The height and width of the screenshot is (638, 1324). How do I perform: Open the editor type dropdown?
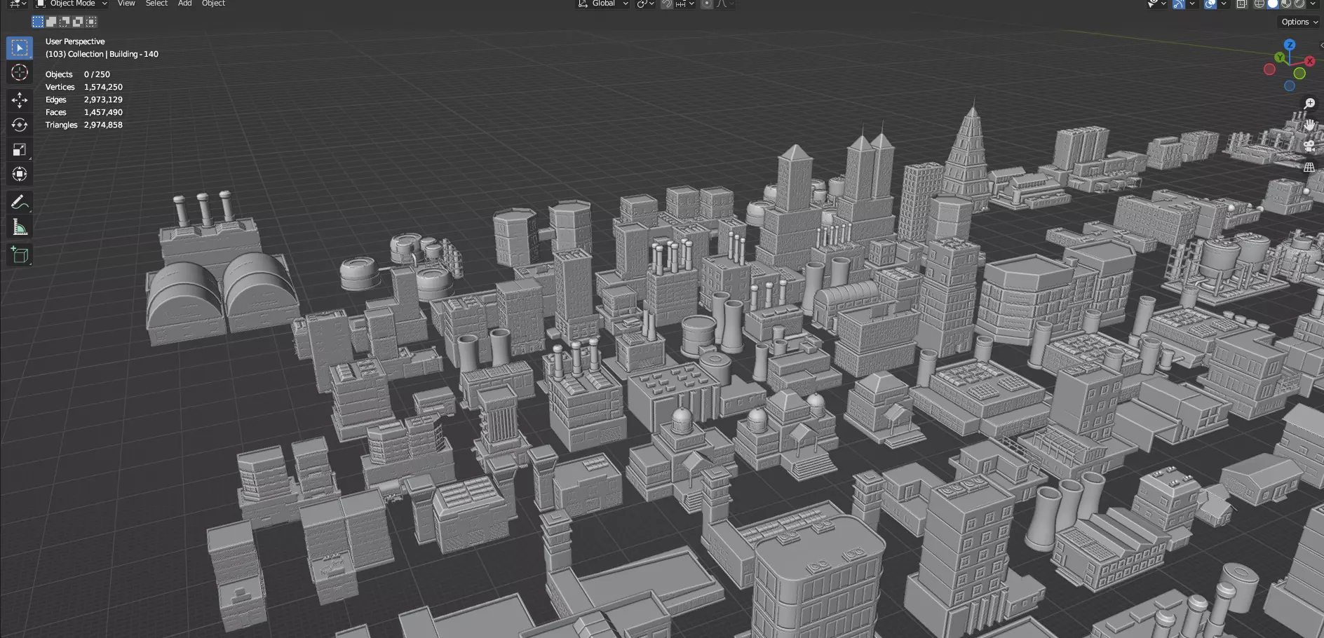[17, 4]
